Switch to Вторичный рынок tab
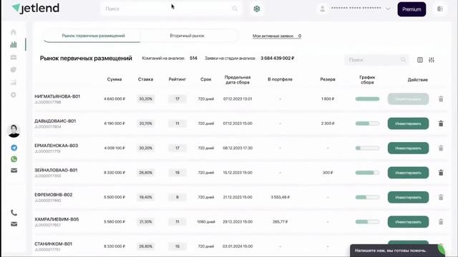 [x=187, y=36]
